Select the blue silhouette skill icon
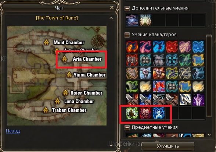 [x=159, y=113]
